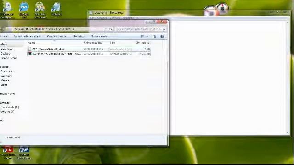This screenshot has height=165, width=294.
Task: Open the Formato menu in Notepad
Action: click(115, 18)
